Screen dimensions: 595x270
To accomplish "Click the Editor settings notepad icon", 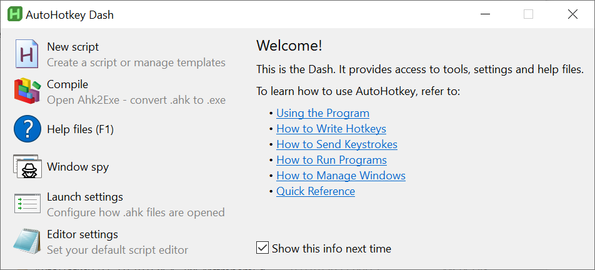I will point(27,241).
